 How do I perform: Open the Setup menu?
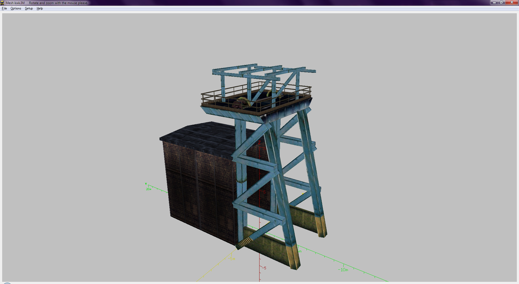click(29, 8)
